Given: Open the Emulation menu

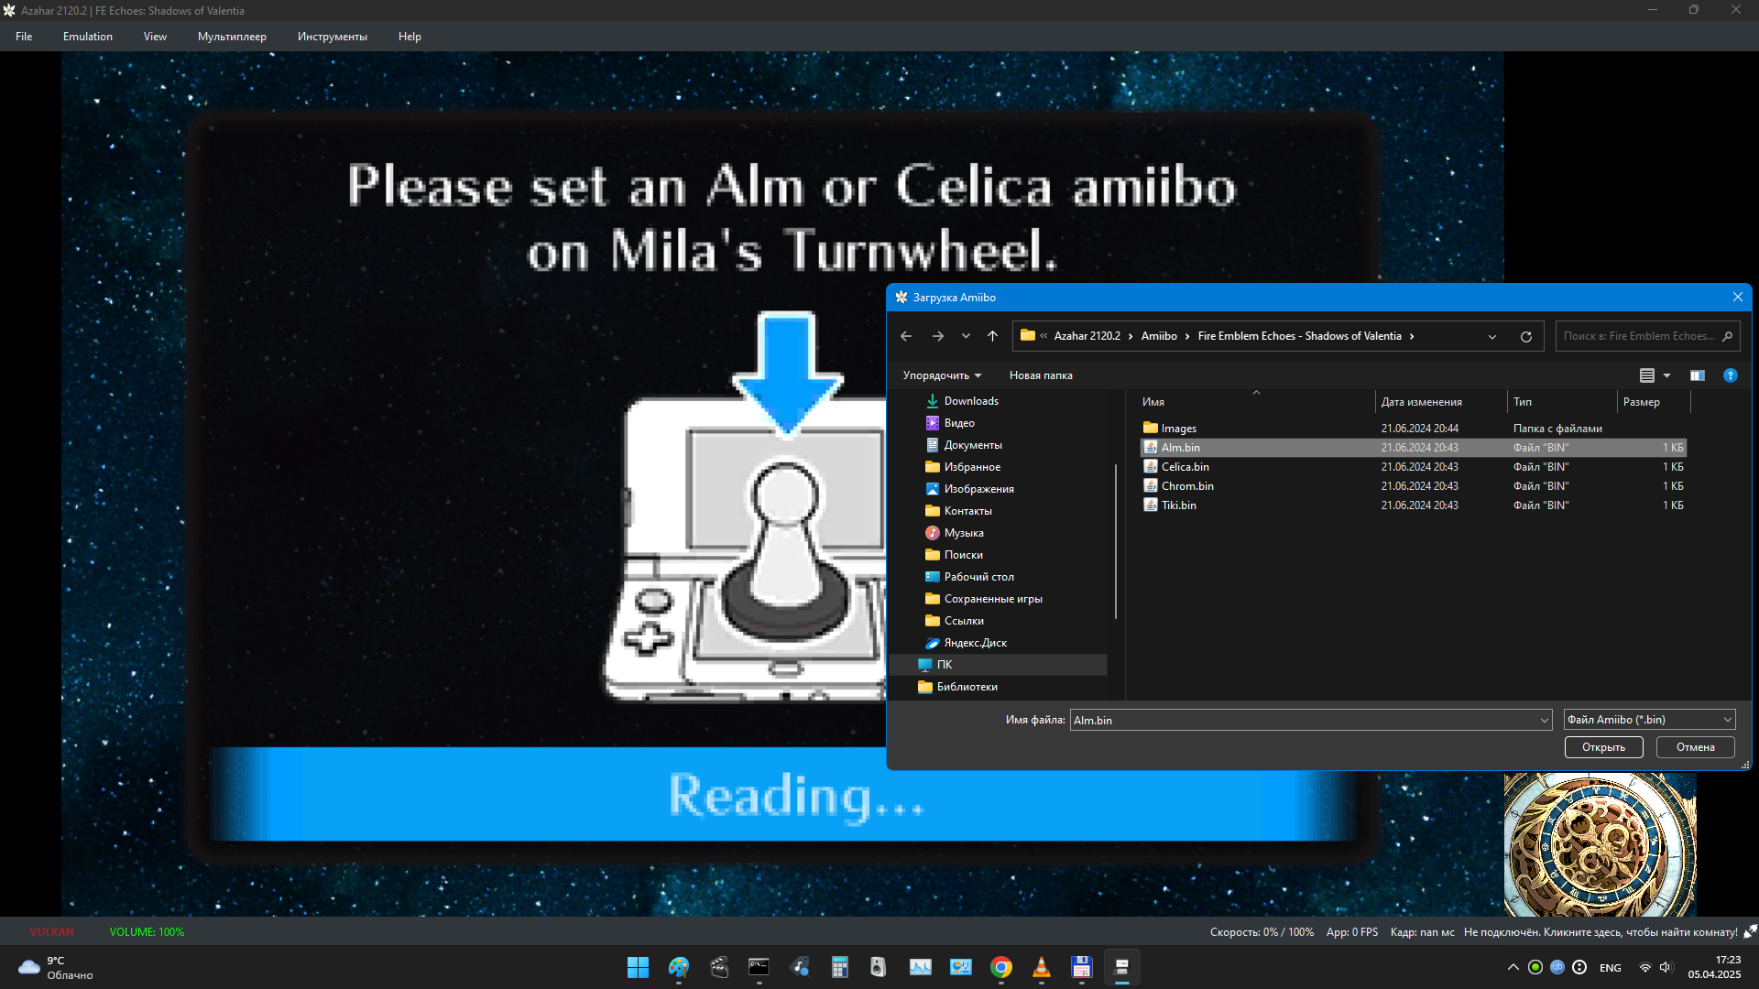Looking at the screenshot, I should click(x=88, y=37).
